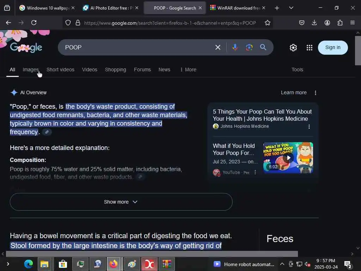
Task: Toggle muted volume speaker icon
Action: click(307, 264)
